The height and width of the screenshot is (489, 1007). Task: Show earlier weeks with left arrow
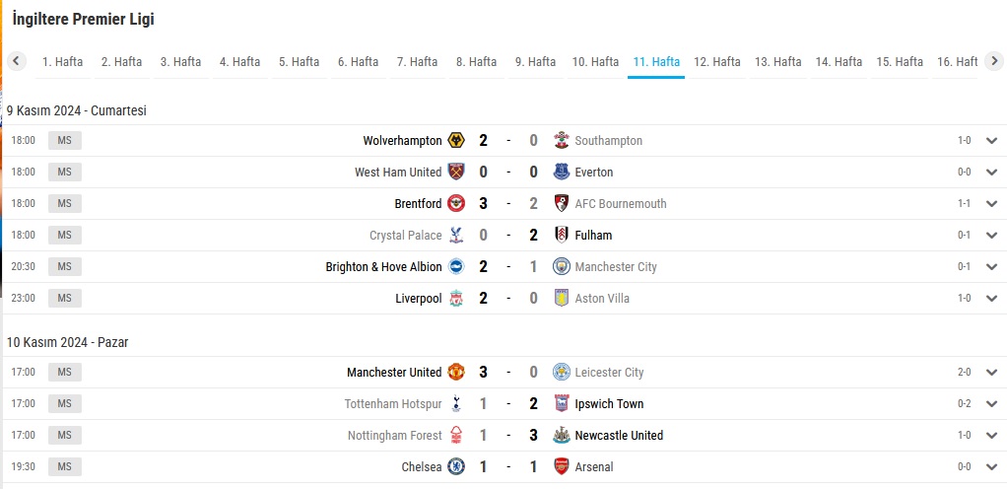(16, 61)
